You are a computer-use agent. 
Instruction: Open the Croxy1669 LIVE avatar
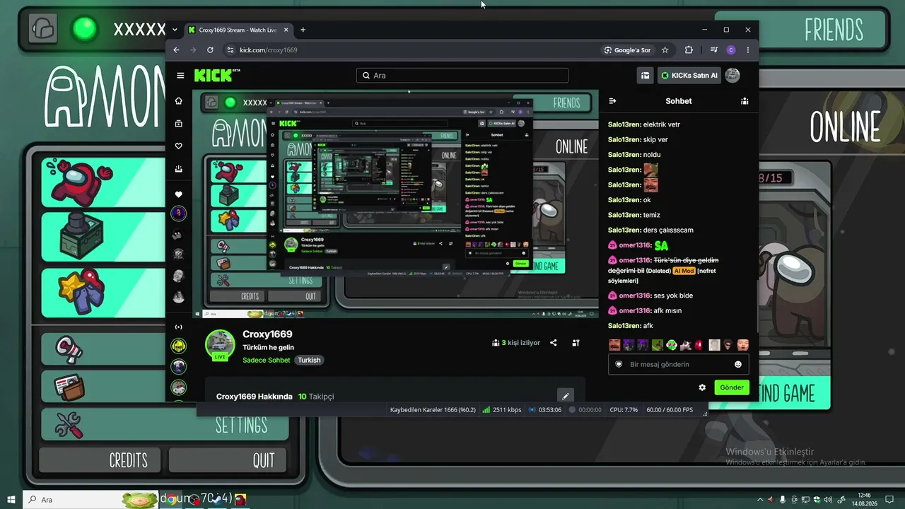220,345
